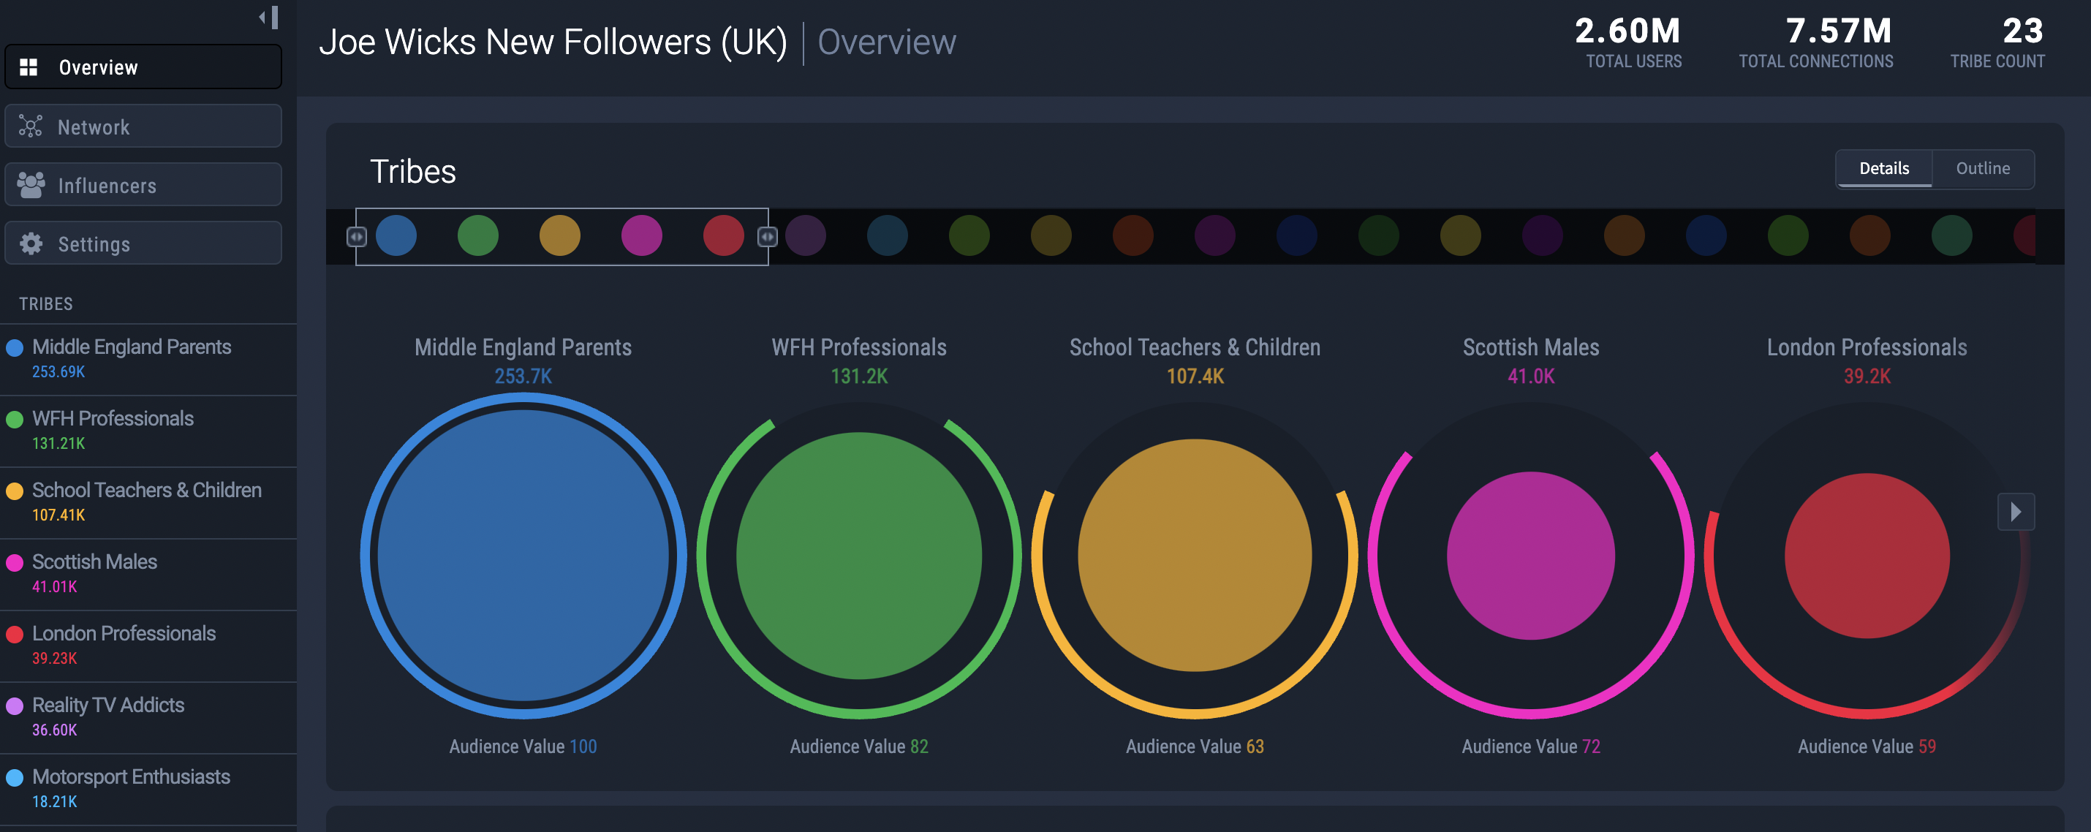Screen dimensions: 2091x832
Task: Select London Professionals in the sidebar list
Action: click(148, 646)
